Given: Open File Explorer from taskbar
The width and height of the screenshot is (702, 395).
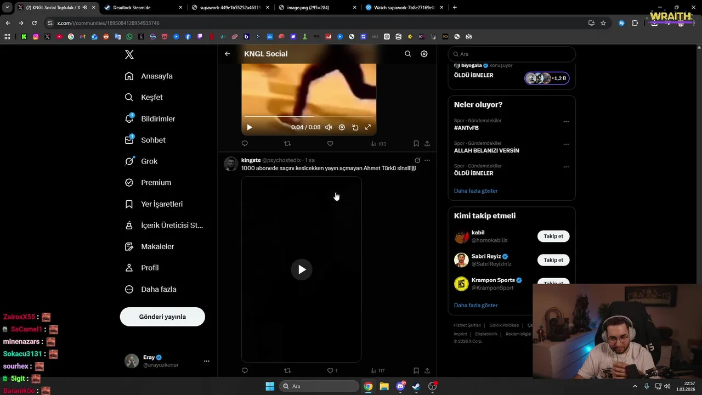Looking at the screenshot, I should pyautogui.click(x=384, y=386).
